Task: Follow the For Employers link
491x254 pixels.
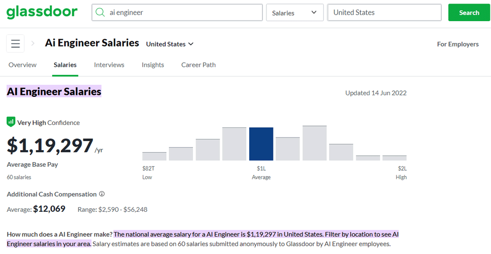Action: [457, 44]
